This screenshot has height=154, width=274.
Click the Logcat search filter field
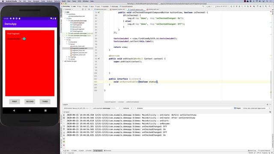pyautogui.click(x=184, y=108)
